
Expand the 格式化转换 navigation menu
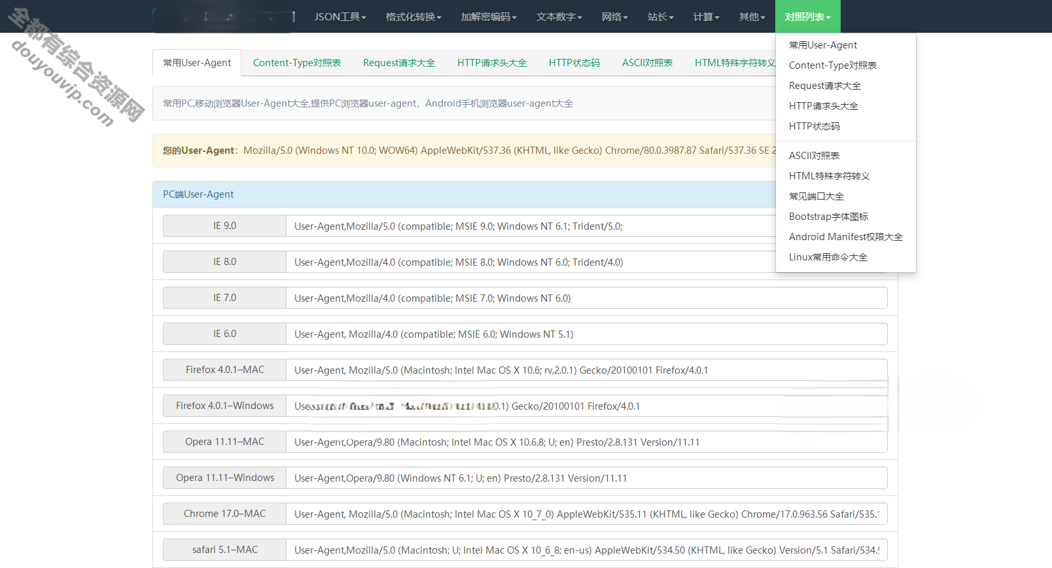click(x=413, y=16)
